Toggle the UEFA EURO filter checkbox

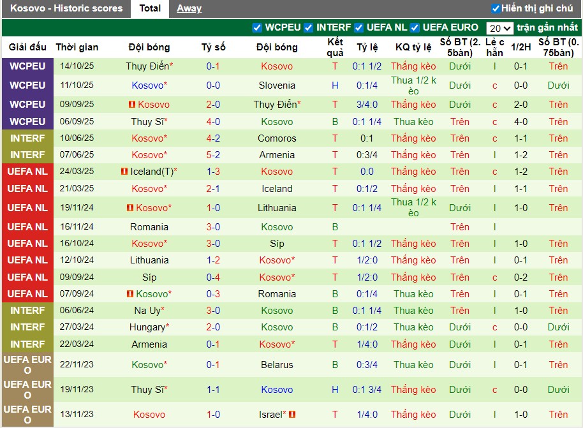coord(415,27)
